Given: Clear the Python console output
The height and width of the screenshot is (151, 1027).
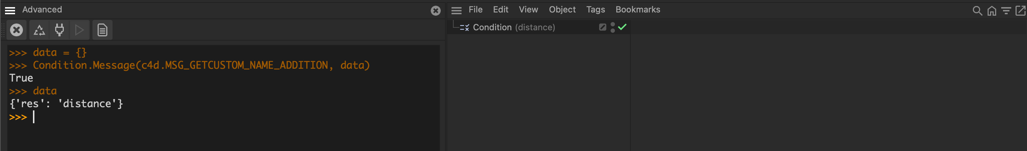Looking at the screenshot, I should [16, 30].
